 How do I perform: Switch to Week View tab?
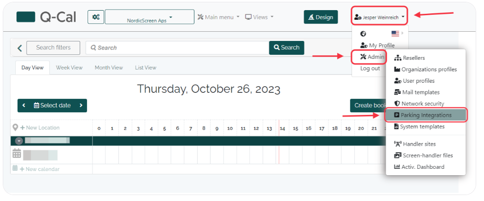click(x=69, y=68)
